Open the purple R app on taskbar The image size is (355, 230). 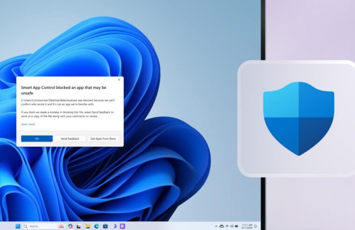click(x=123, y=226)
